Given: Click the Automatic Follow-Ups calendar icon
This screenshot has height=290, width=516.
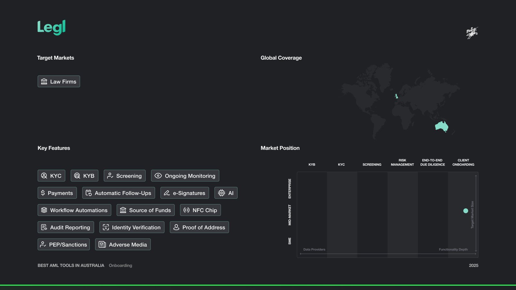Looking at the screenshot, I should coord(89,193).
